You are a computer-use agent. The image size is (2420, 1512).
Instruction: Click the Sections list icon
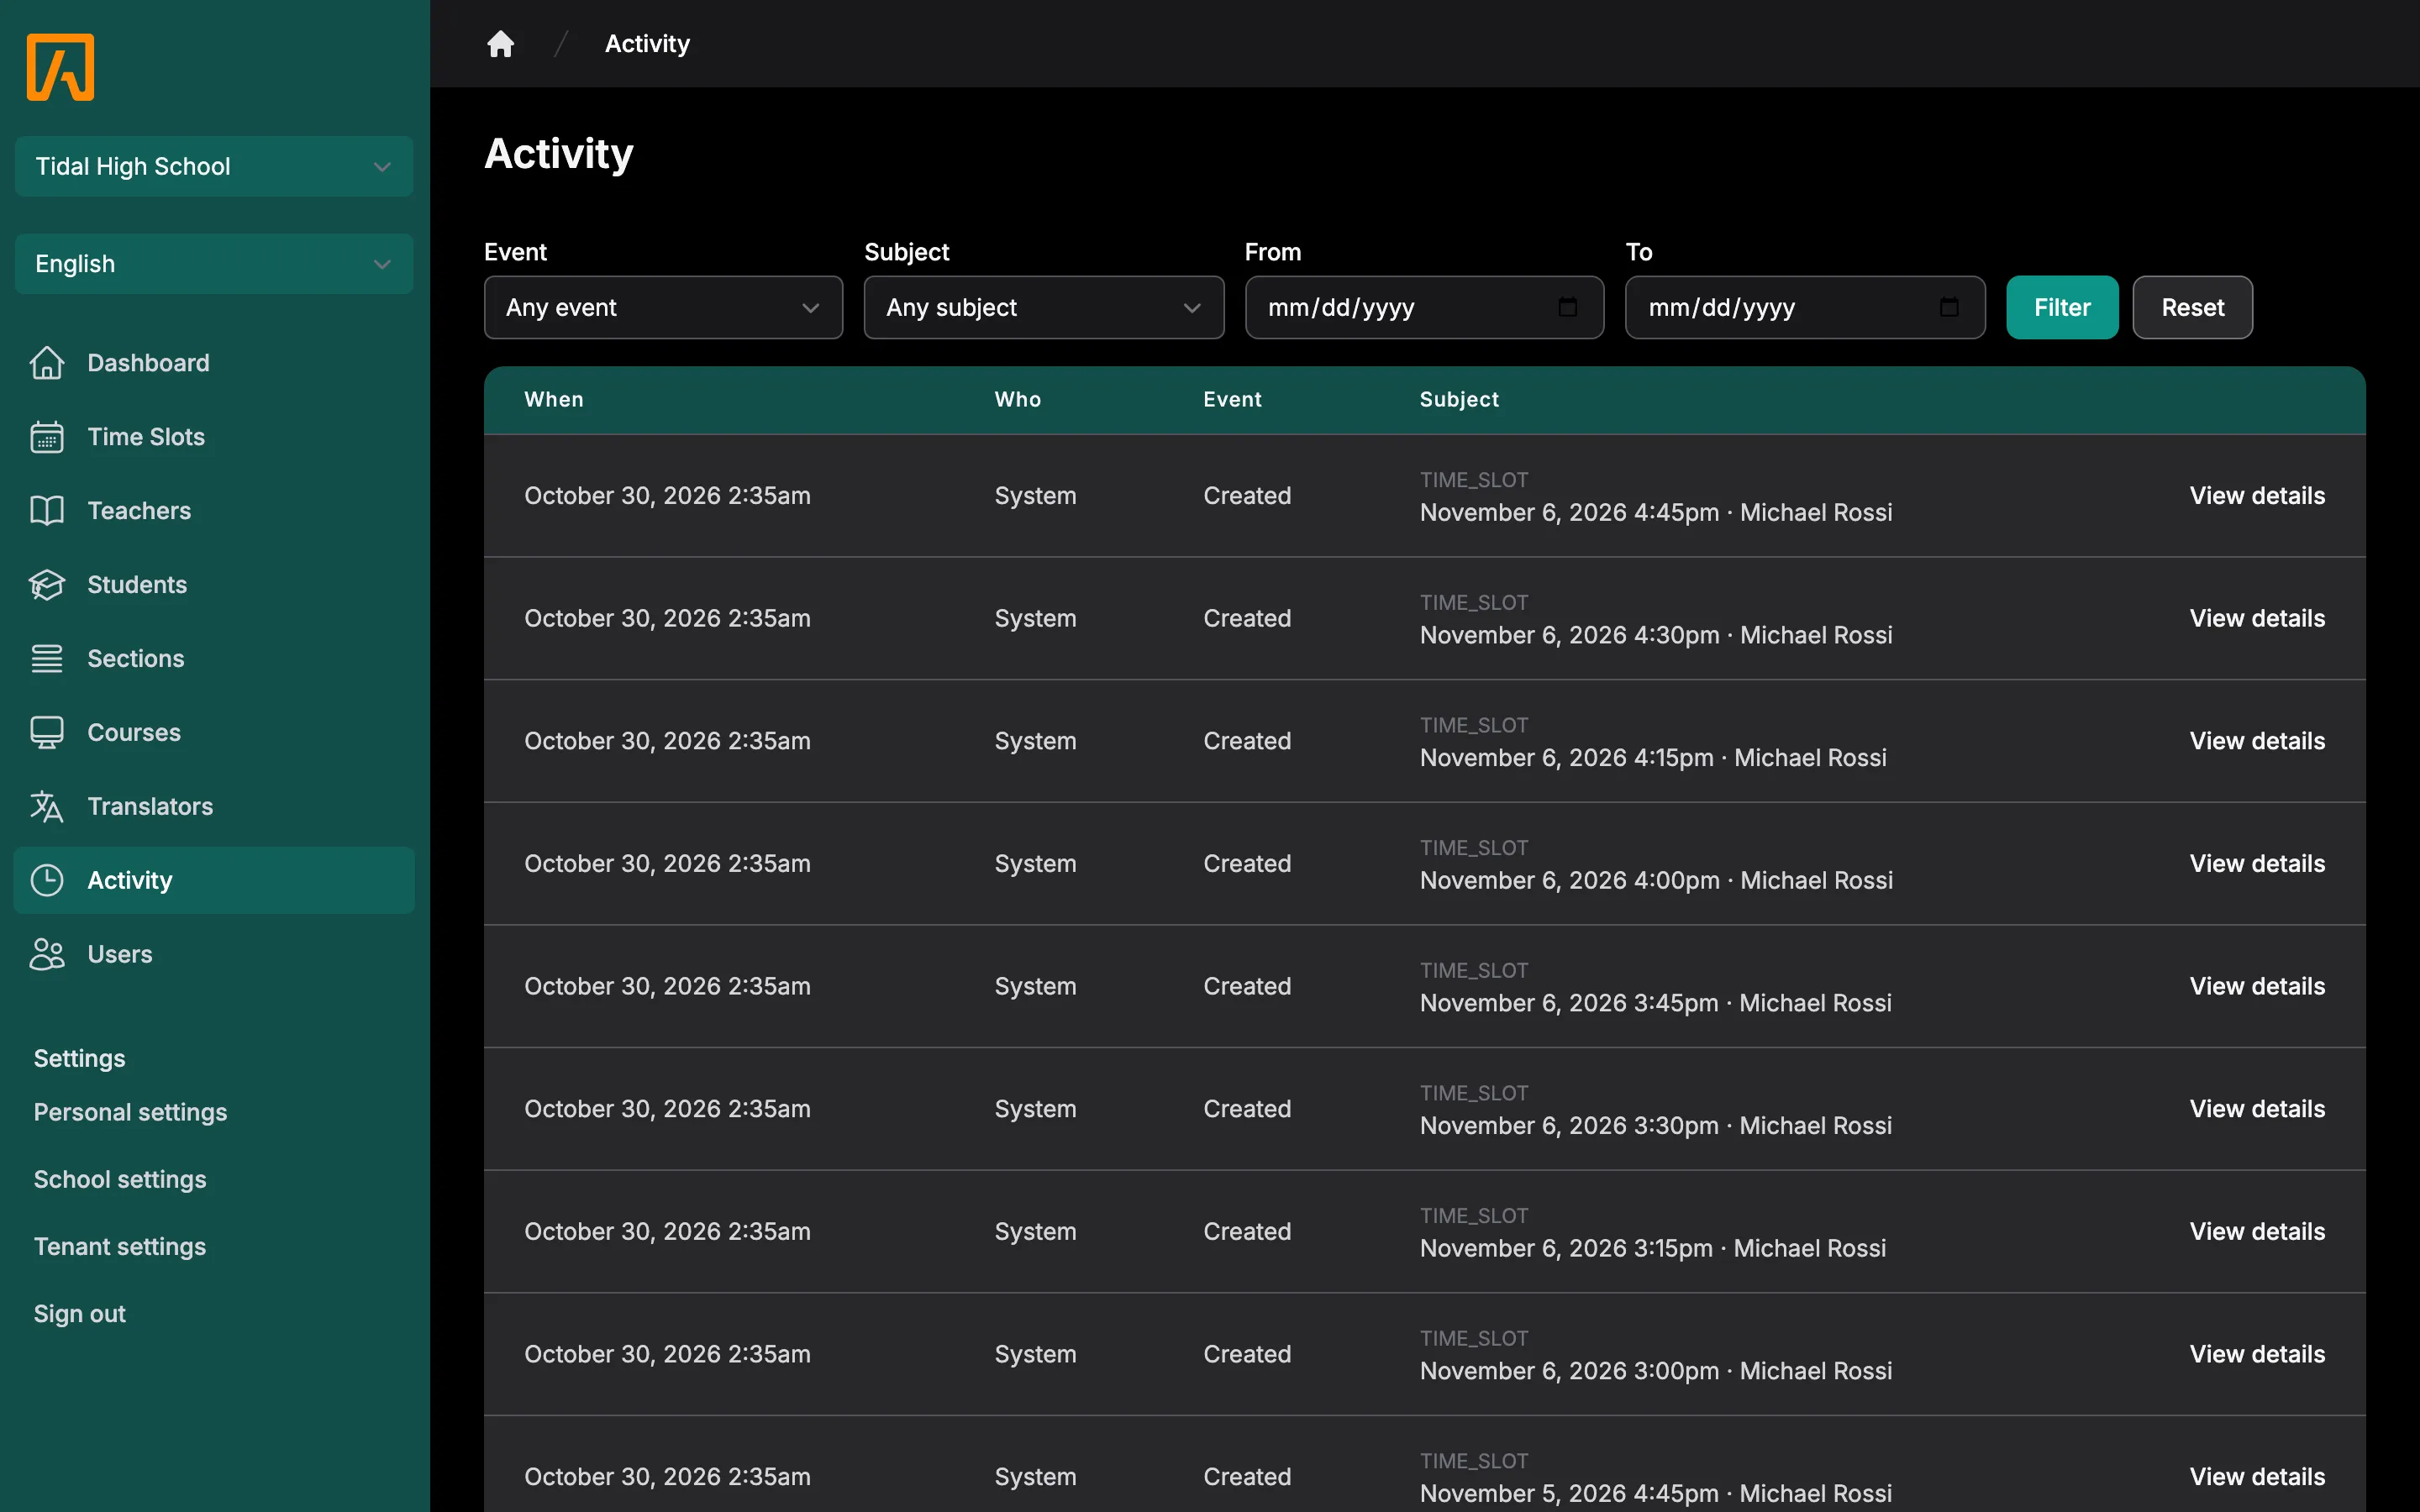point(46,659)
